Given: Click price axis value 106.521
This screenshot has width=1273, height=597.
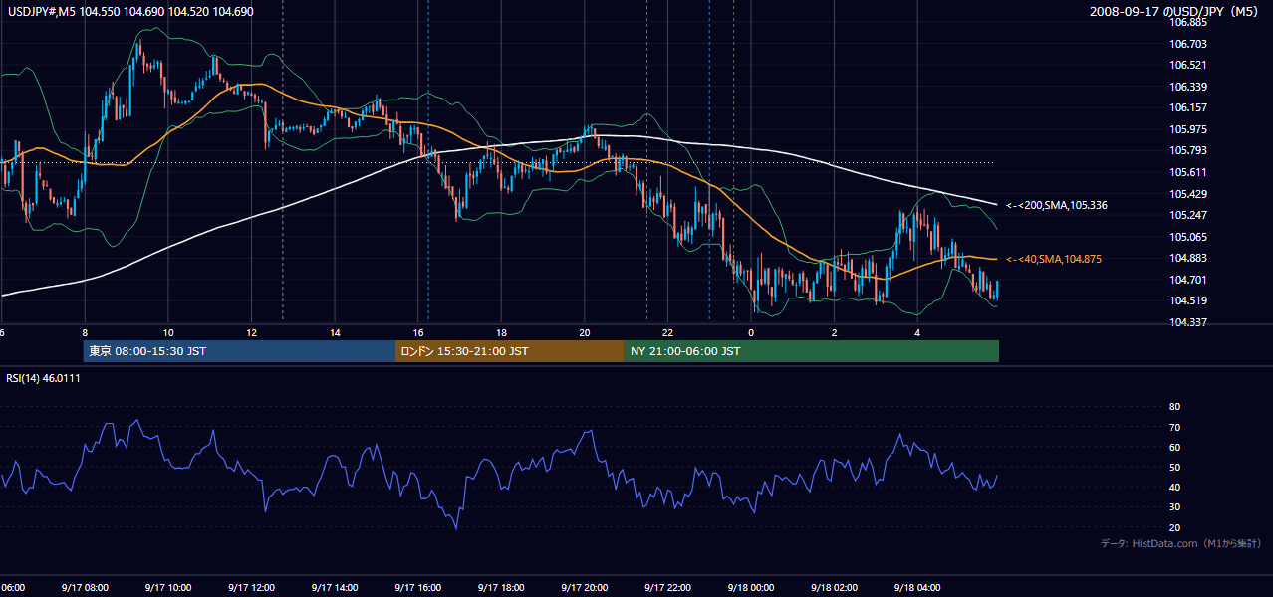Looking at the screenshot, I should (1189, 65).
